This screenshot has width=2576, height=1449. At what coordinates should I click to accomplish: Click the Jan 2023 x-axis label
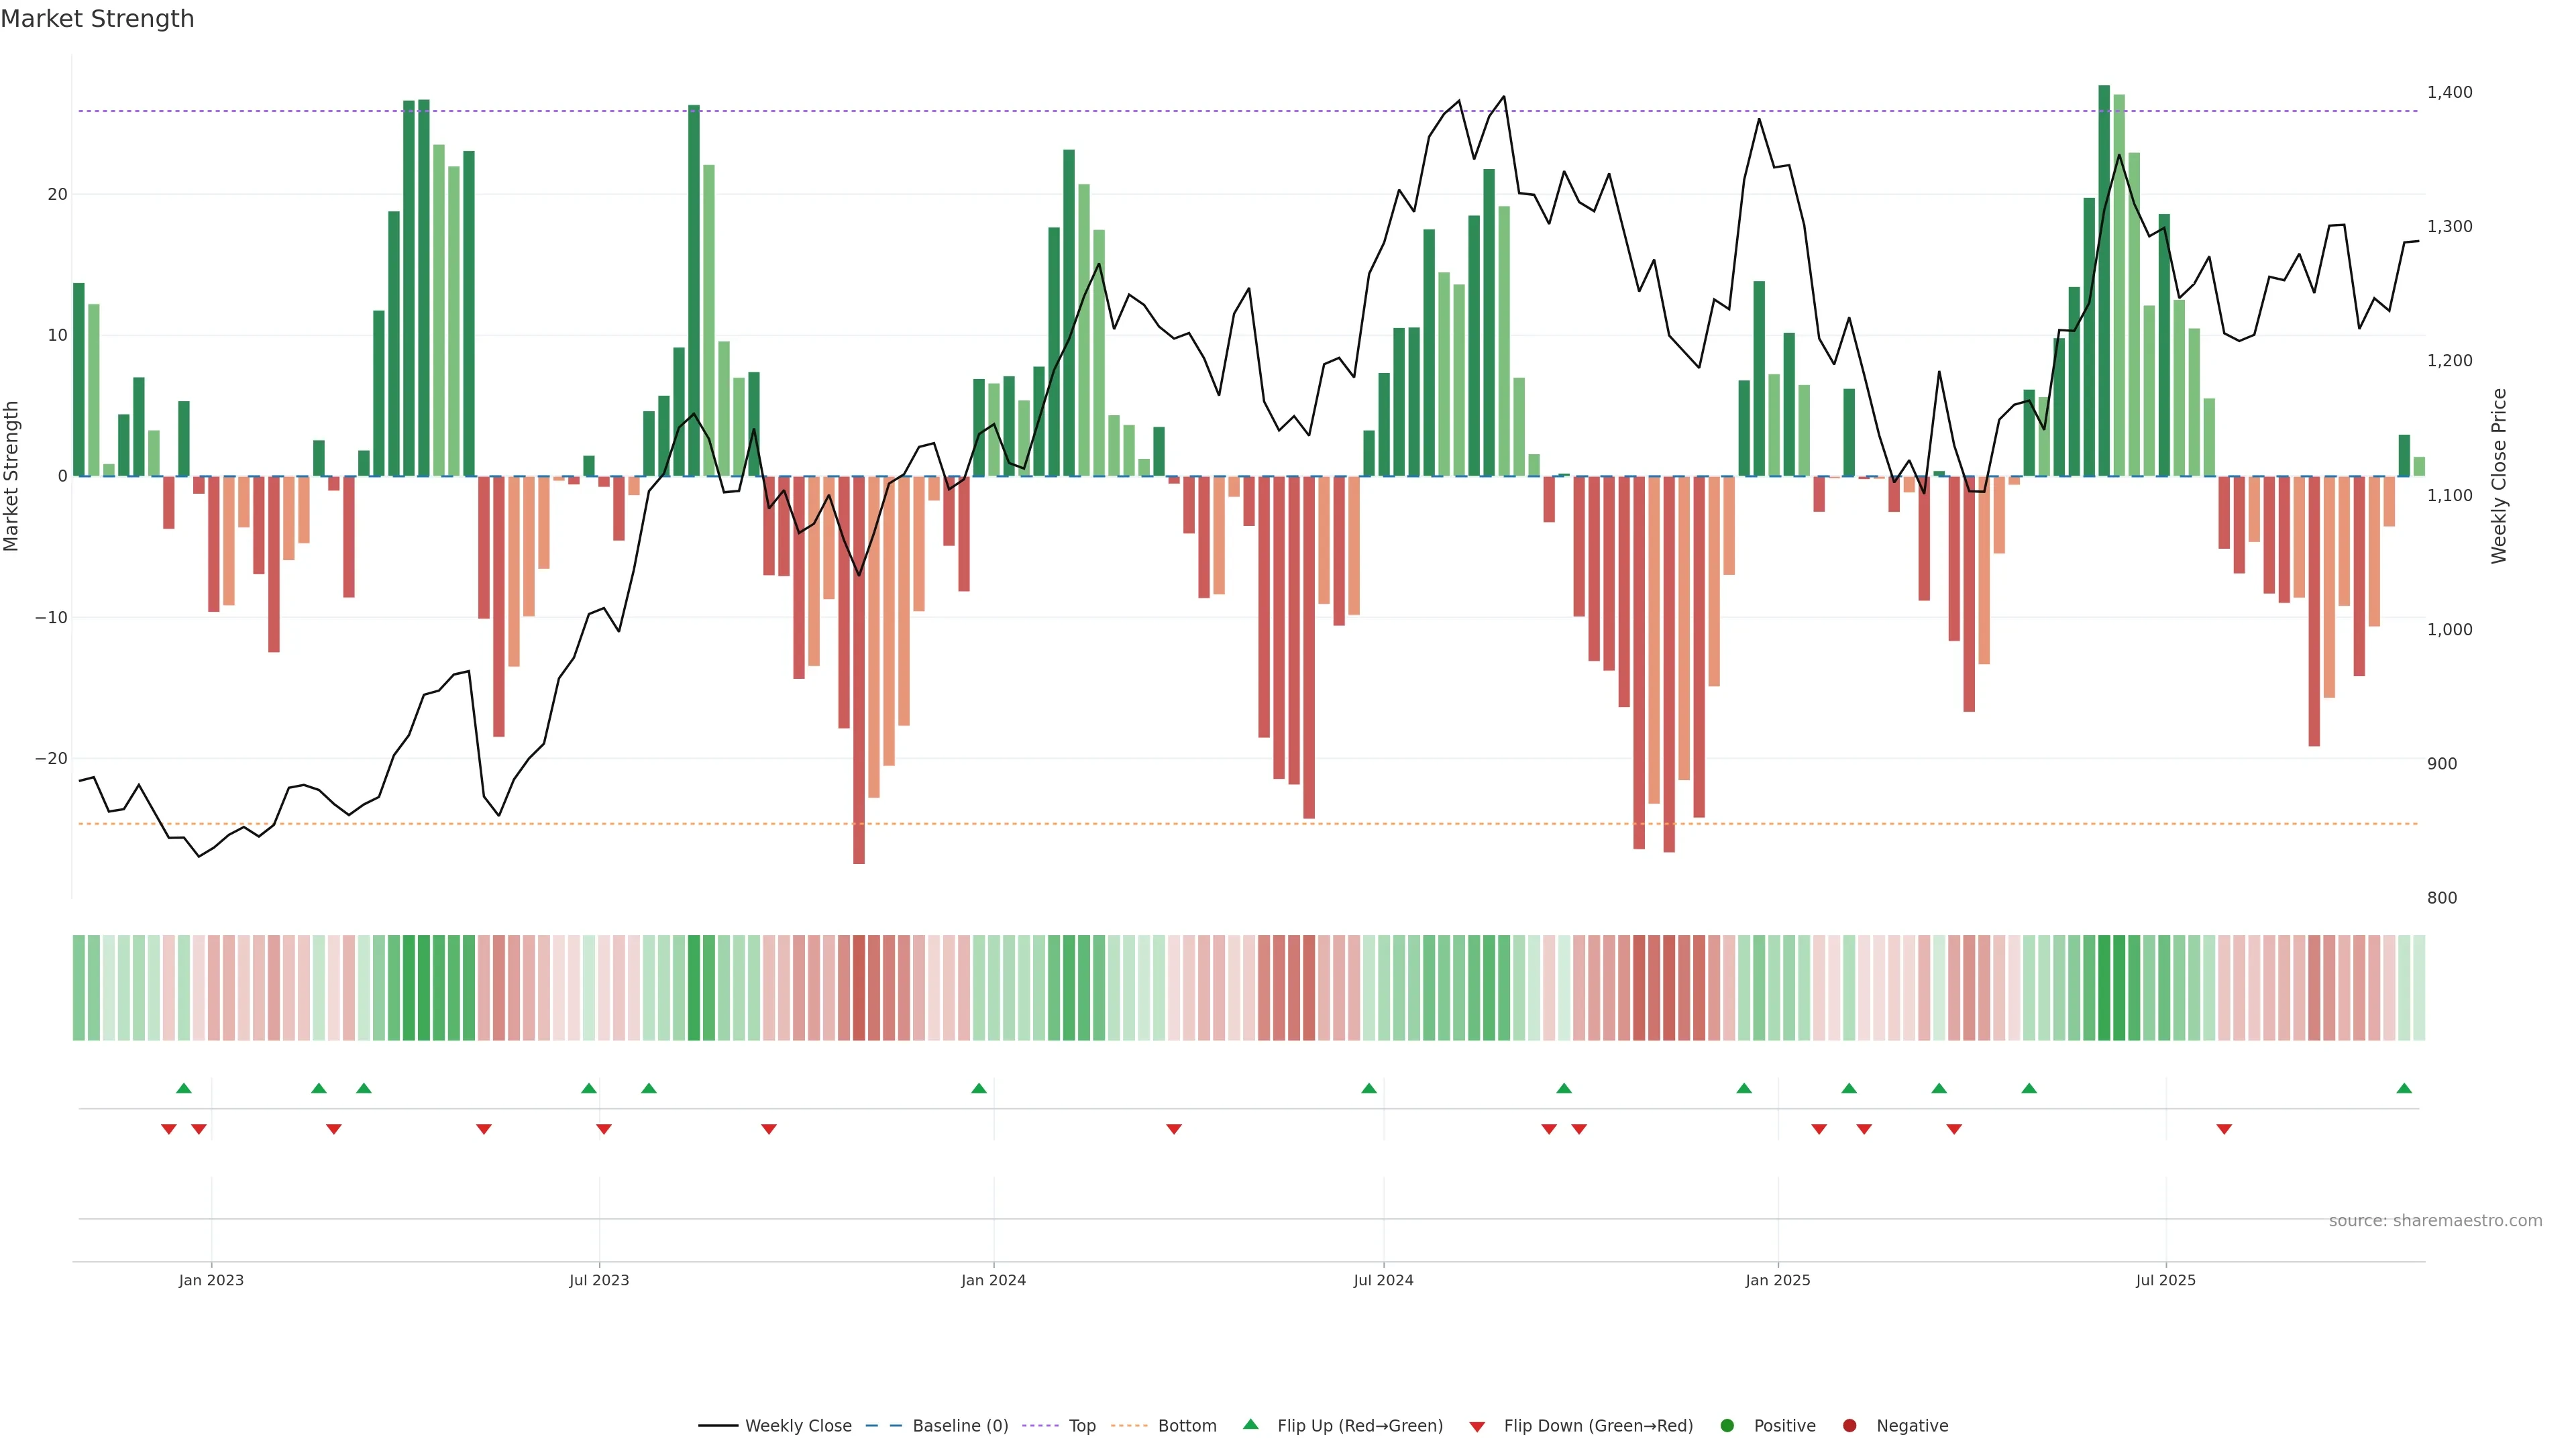coord(211,1280)
